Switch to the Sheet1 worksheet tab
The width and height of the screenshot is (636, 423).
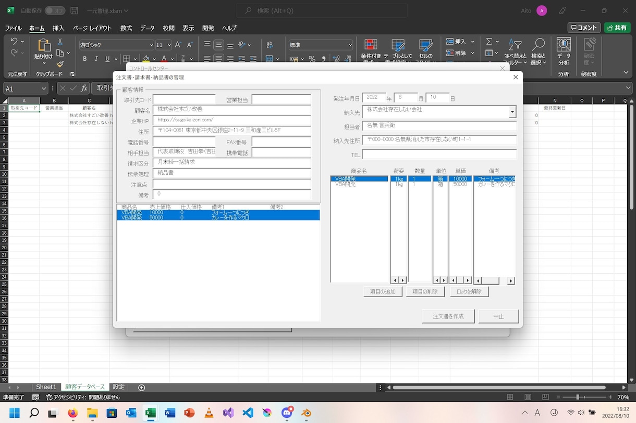[x=46, y=387]
